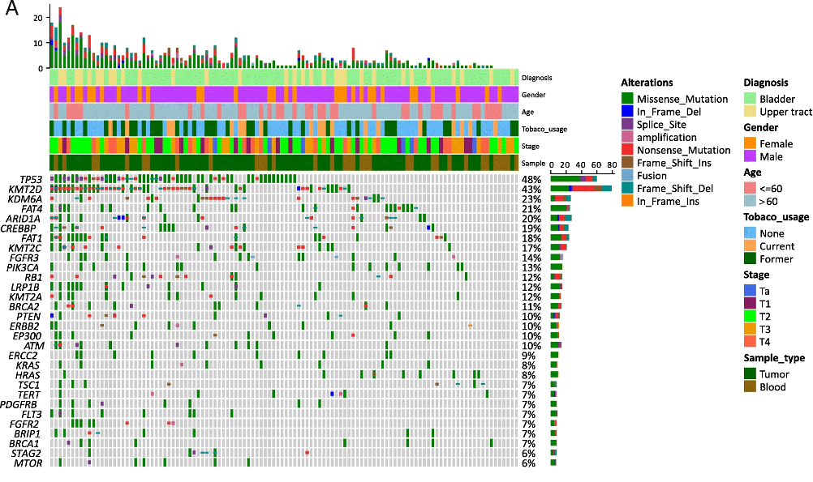Click the KMT2D gene label
Viewport: 813px width, 482px height.
click(x=25, y=190)
